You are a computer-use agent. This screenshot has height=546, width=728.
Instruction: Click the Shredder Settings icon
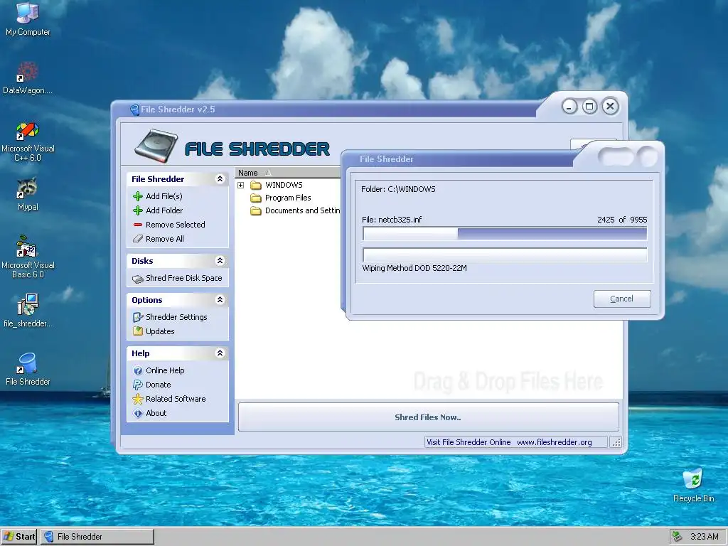(138, 317)
